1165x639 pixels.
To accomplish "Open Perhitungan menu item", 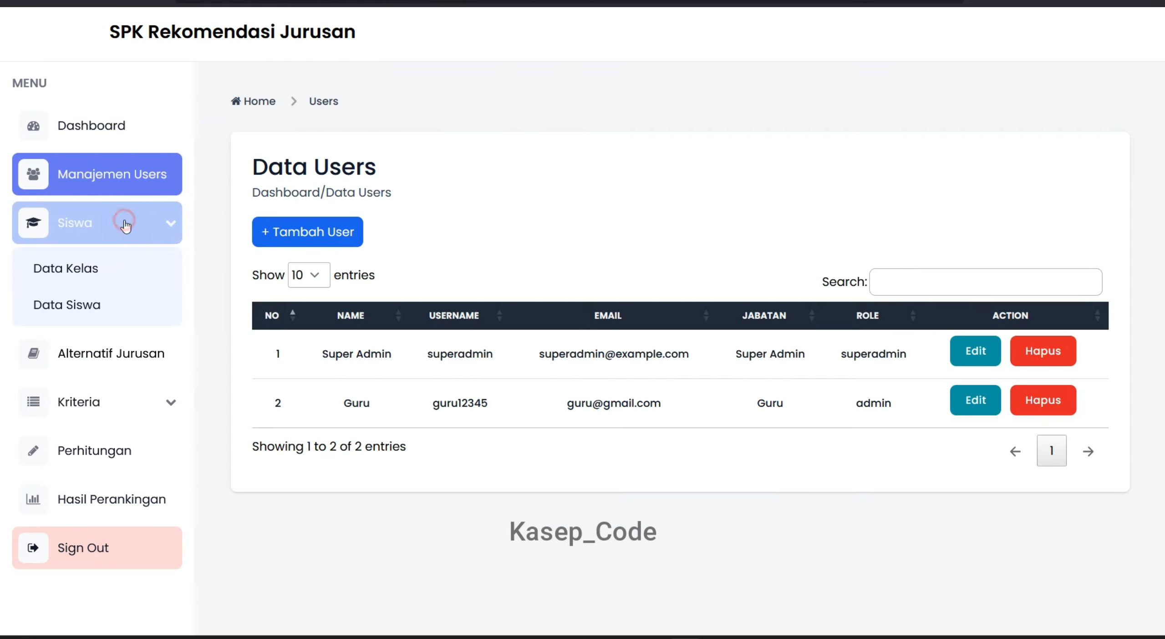I will pos(97,451).
